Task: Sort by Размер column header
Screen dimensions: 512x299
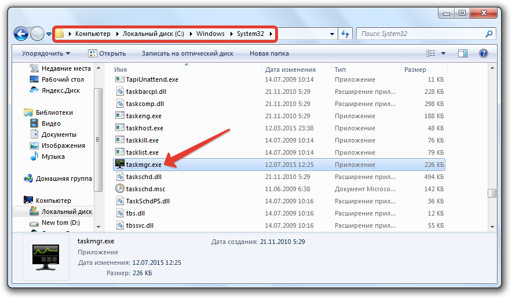Action: click(x=415, y=70)
